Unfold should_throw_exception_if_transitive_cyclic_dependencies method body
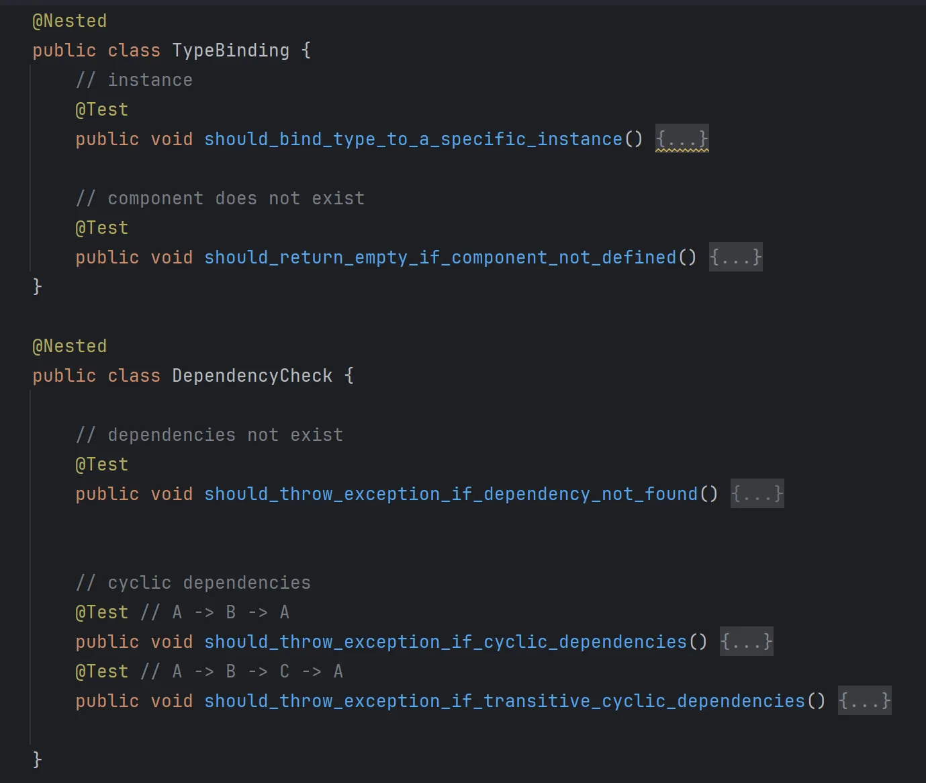 [x=864, y=701]
